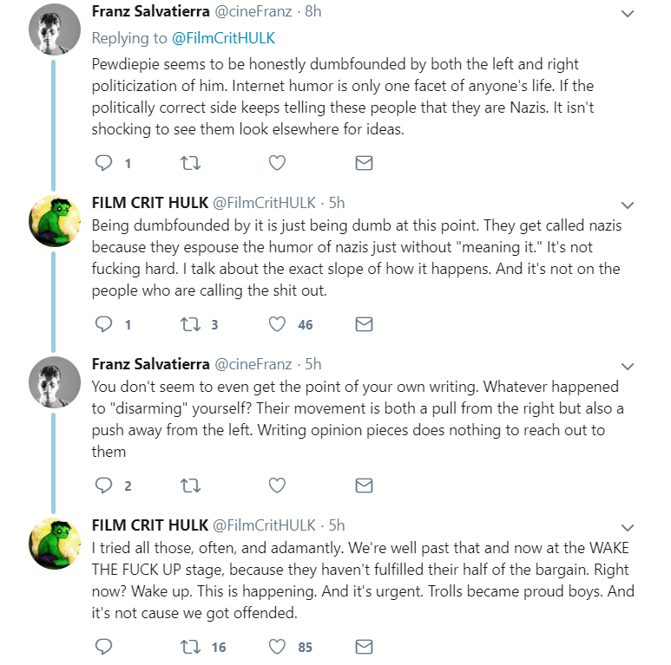Screen dimensions: 671x665
Task: Like the tweet with 85 likes
Action: point(277,647)
